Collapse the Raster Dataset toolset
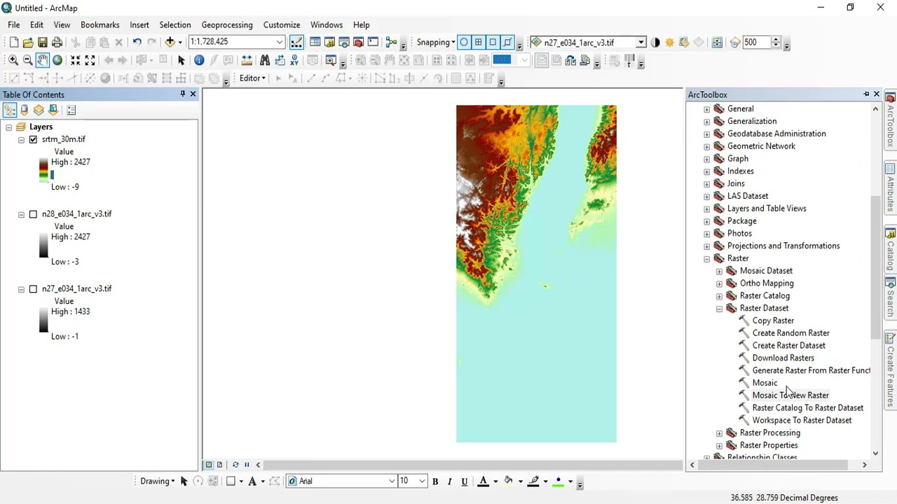The width and height of the screenshot is (897, 504). [x=719, y=309]
